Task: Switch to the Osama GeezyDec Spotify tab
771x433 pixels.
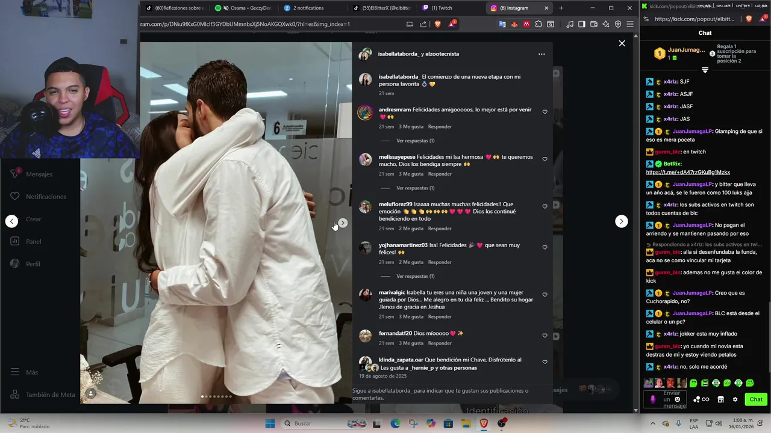Action: [x=243, y=8]
